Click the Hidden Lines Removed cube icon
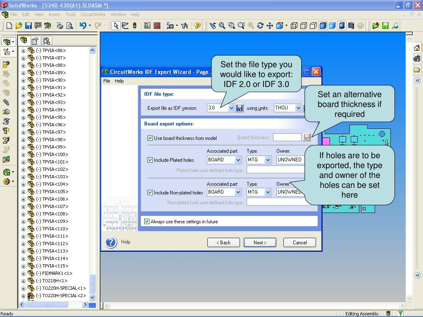The image size is (423, 317). (313, 26)
